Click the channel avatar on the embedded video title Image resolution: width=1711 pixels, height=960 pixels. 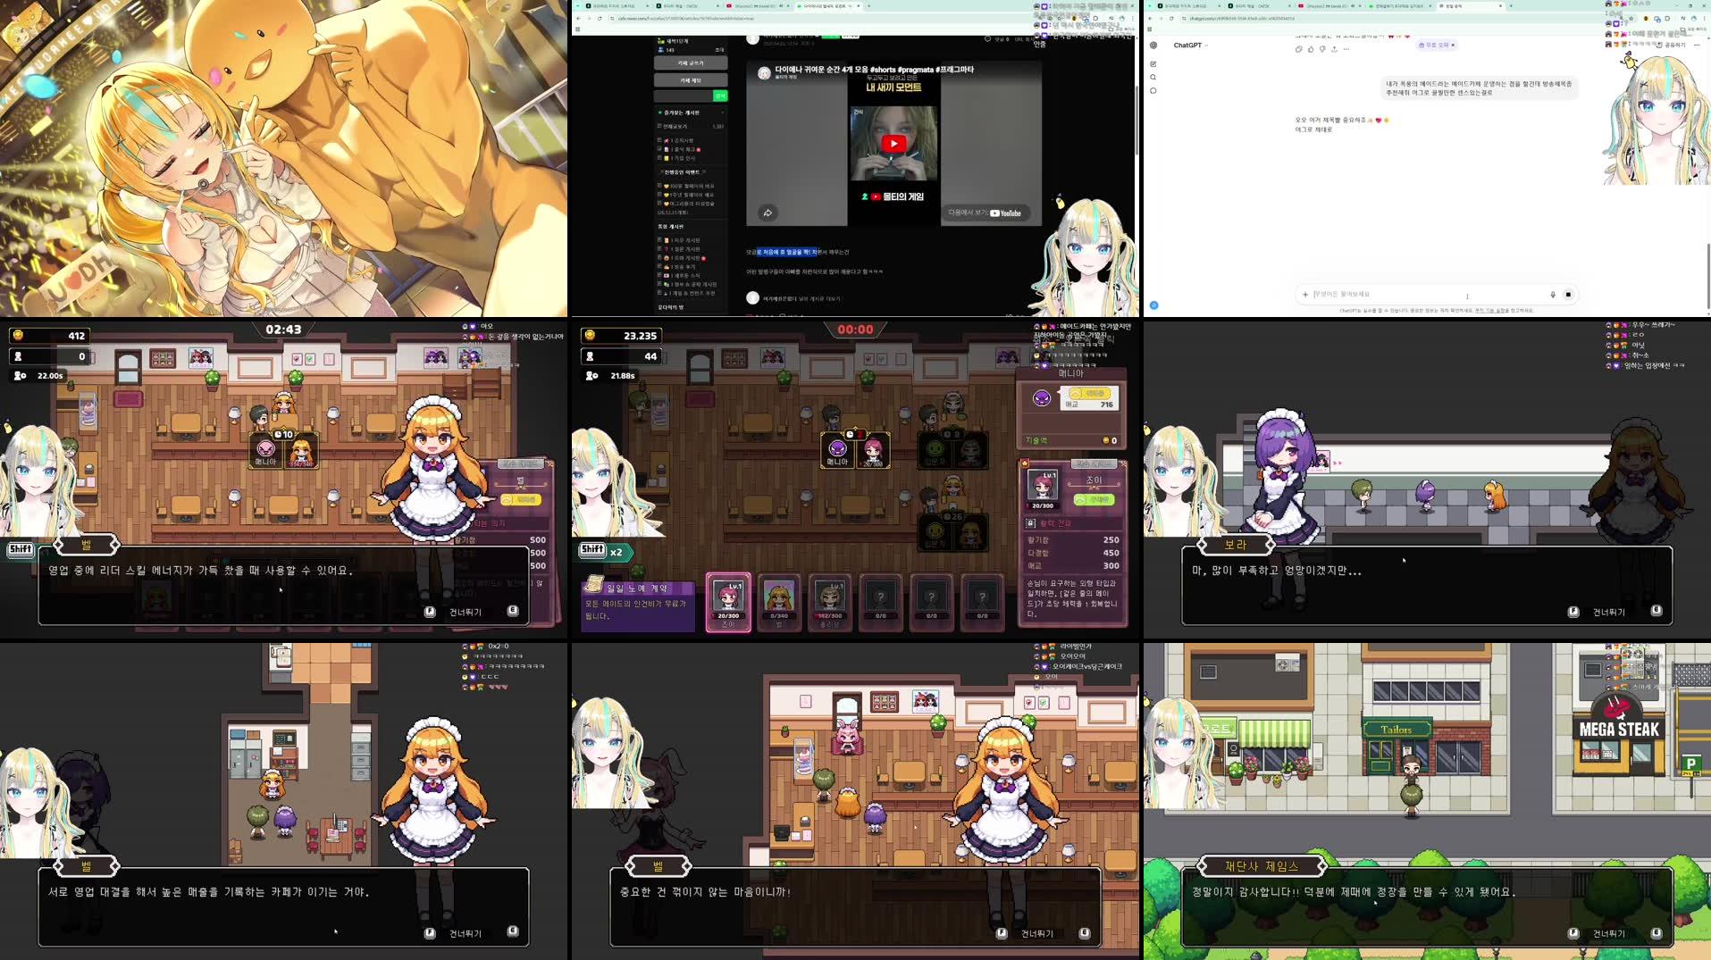point(764,73)
